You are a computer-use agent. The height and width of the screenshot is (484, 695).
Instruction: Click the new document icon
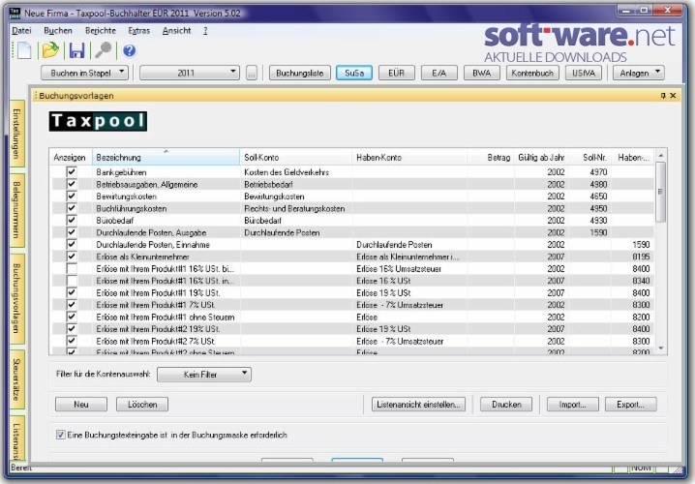(24, 50)
